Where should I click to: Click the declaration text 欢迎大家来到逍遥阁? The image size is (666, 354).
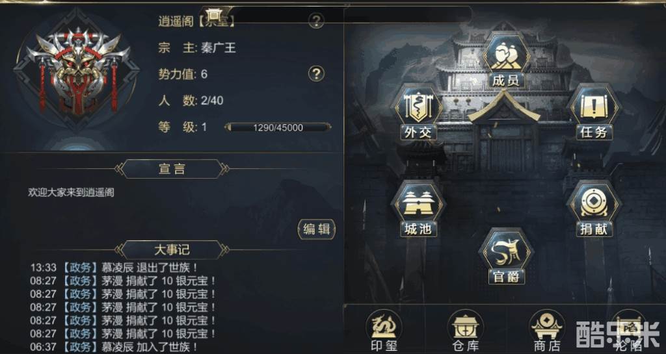[x=71, y=192]
